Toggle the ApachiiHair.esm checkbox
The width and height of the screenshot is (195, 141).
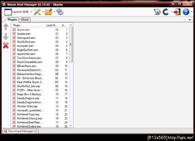coord(14,54)
